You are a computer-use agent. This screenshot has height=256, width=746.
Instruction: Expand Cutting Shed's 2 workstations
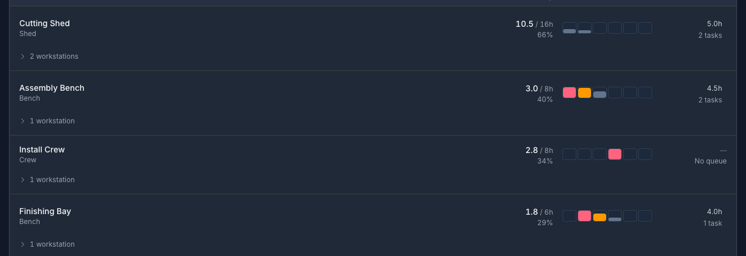pos(49,56)
